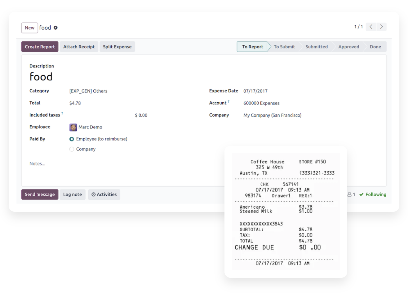Click Marc Demo's avatar image
408x297 pixels.
pos(73,127)
